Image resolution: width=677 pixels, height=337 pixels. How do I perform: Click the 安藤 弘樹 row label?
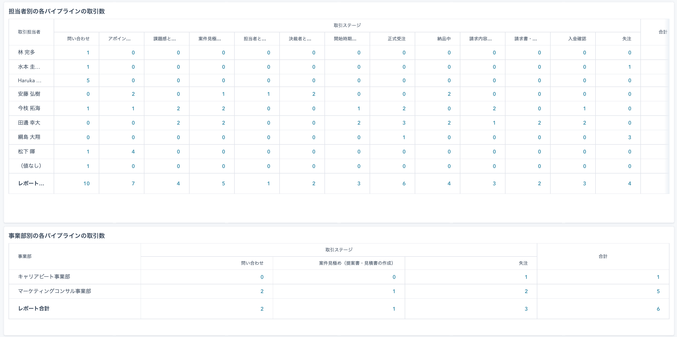(29, 94)
